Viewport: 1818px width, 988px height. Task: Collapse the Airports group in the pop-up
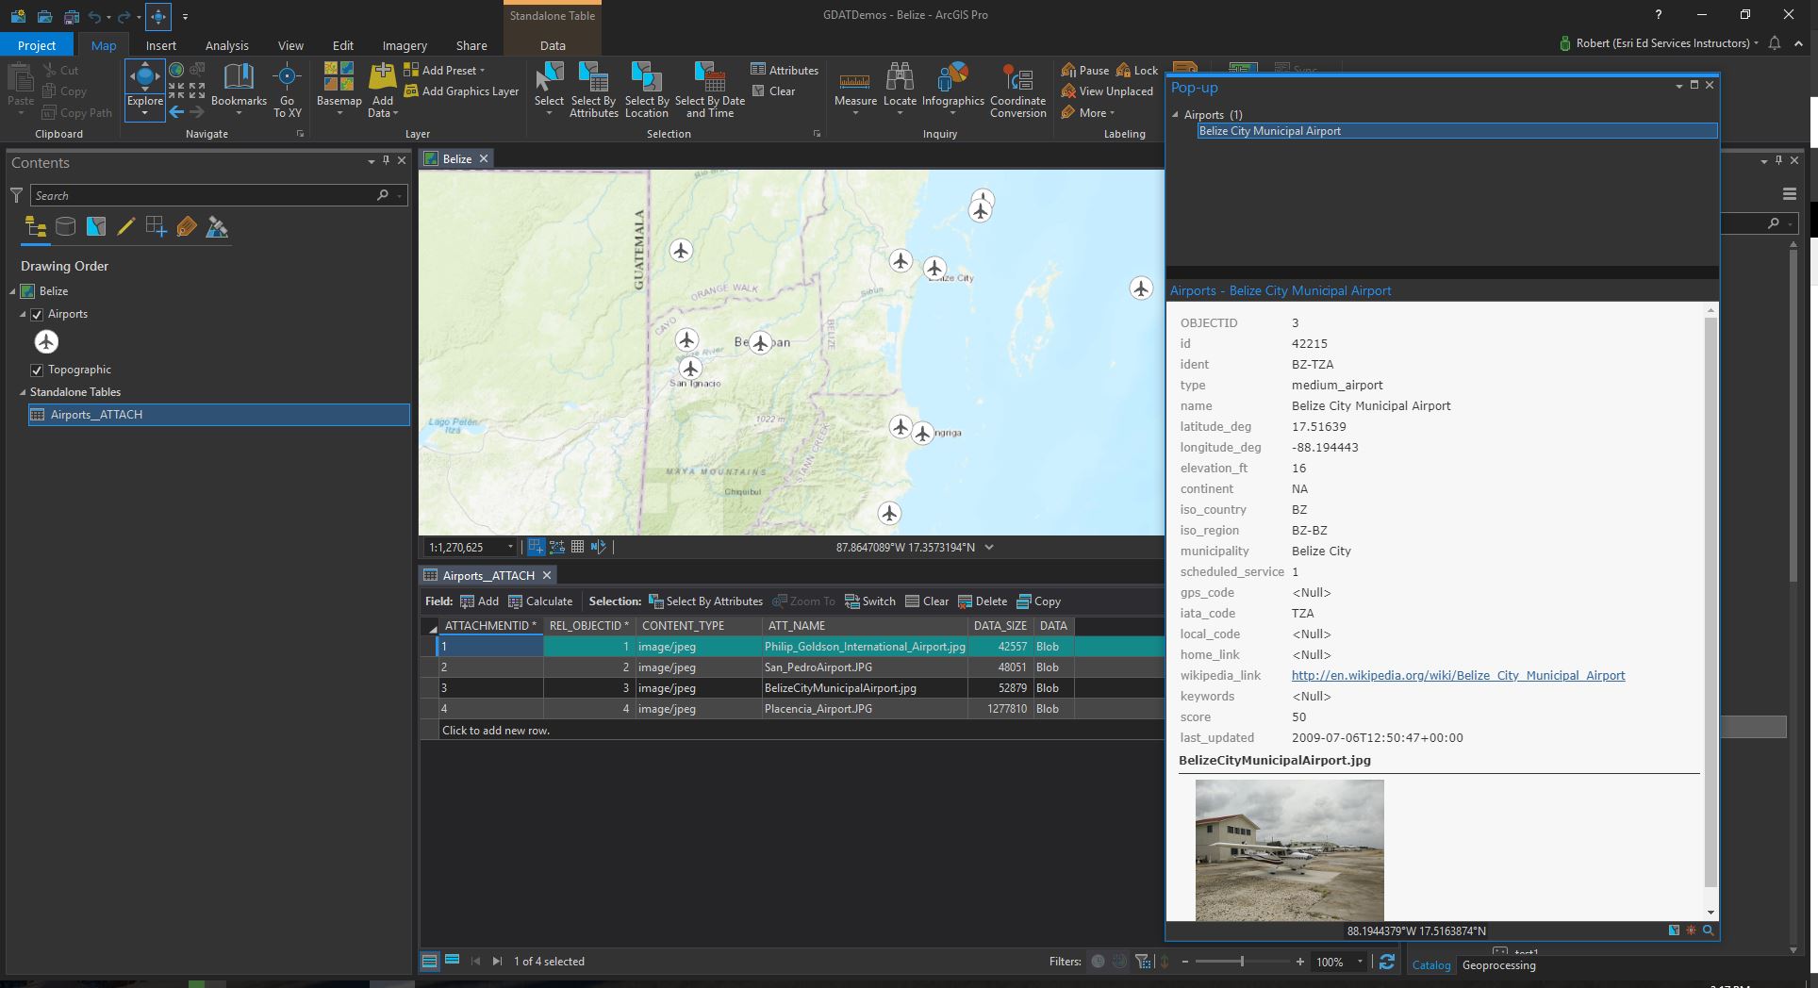click(x=1175, y=114)
